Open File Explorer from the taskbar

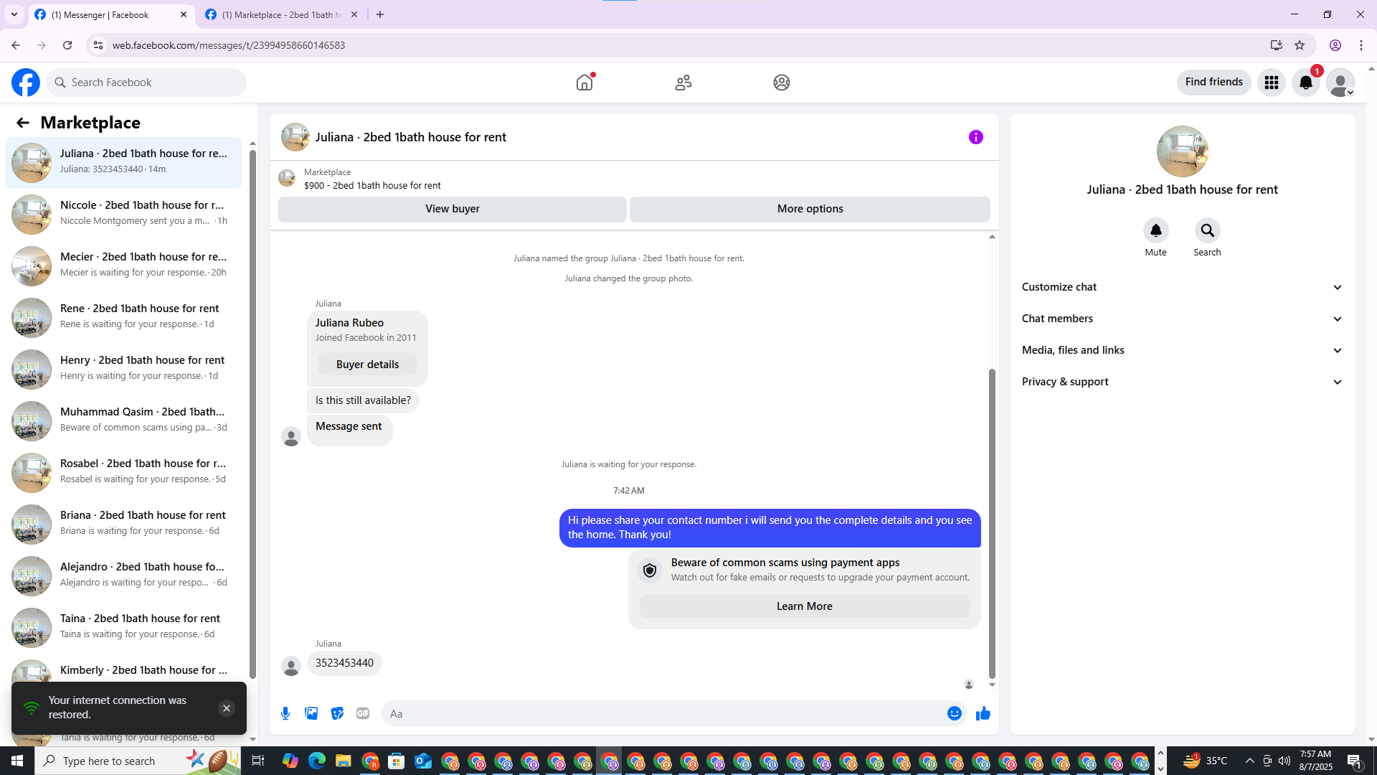click(344, 761)
